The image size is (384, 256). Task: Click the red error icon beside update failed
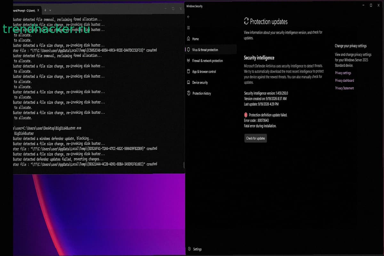(246, 115)
